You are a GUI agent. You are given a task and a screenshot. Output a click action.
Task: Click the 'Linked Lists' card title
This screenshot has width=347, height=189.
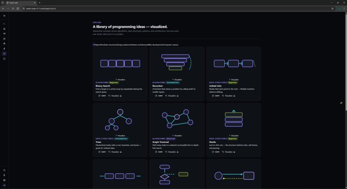215,86
